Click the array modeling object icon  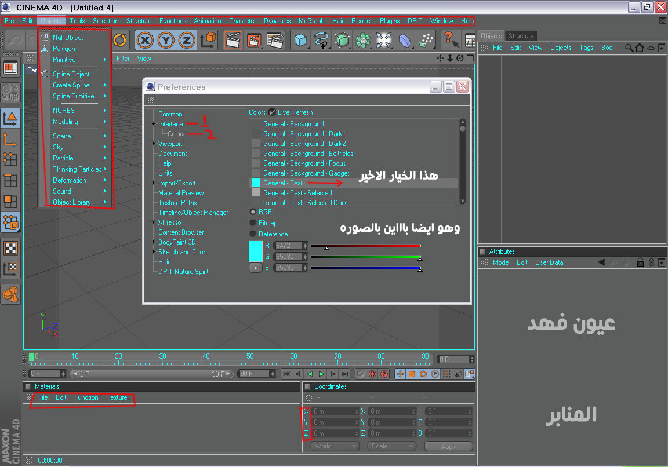point(363,41)
